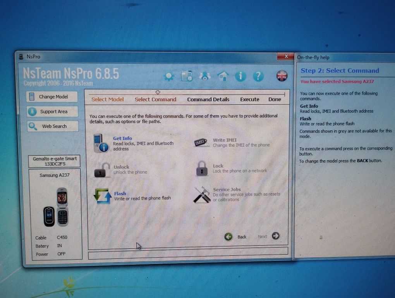This screenshot has width=395, height=298.
Task: Click the Service Jobs command text
Action: click(x=227, y=189)
